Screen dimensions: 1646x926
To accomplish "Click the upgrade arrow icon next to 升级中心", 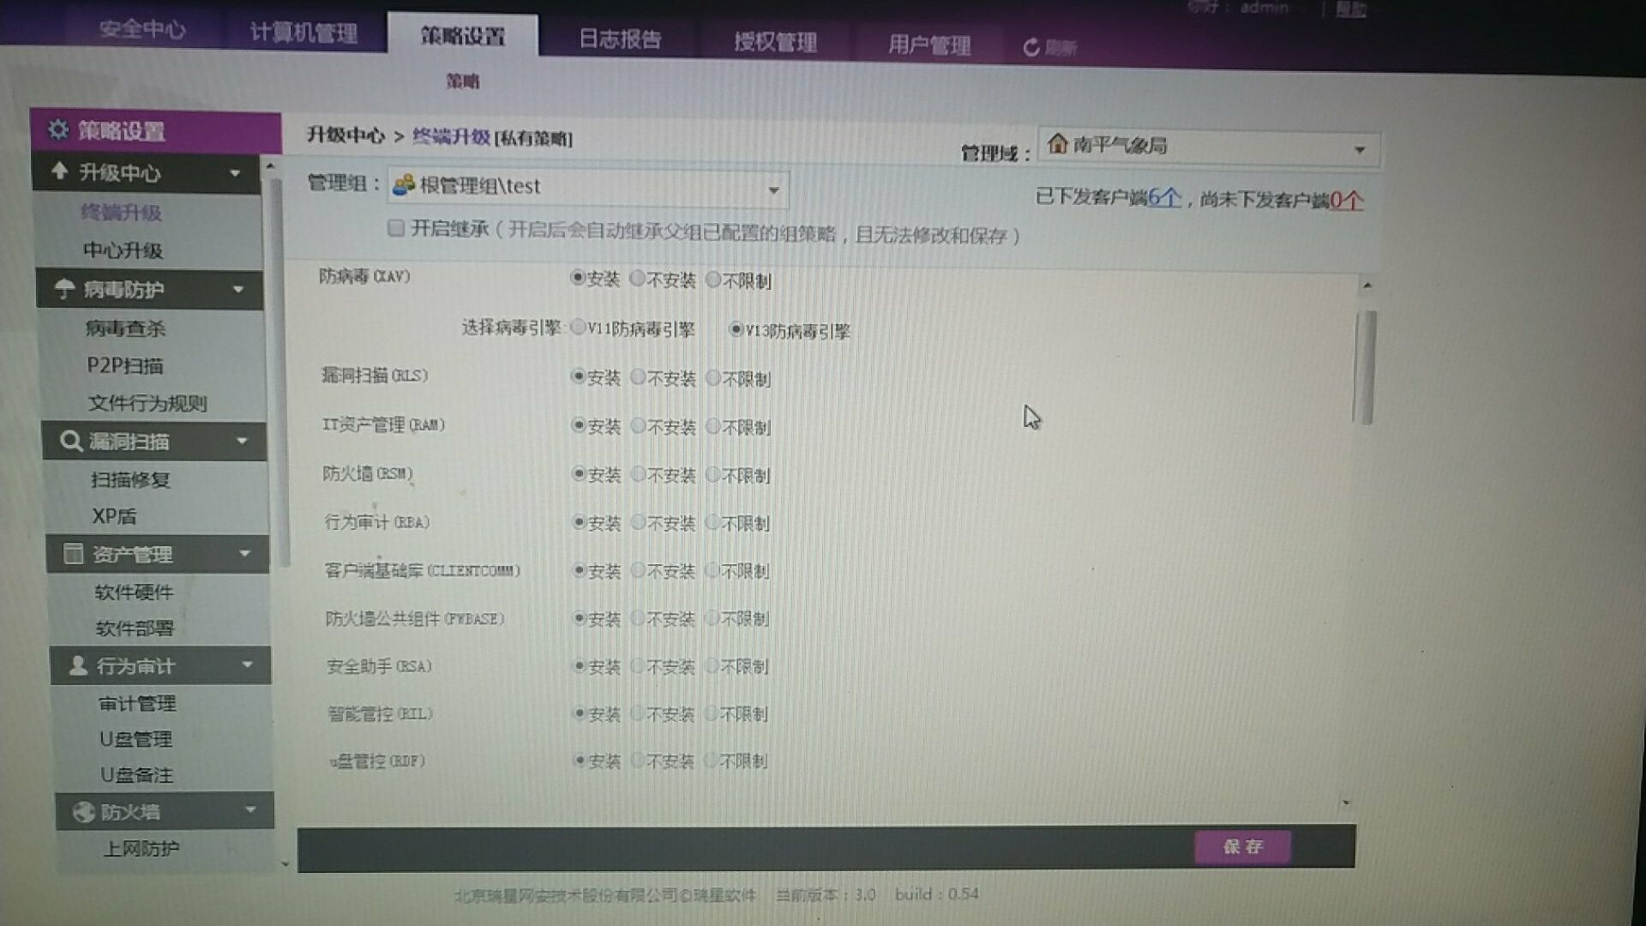I will click(59, 171).
